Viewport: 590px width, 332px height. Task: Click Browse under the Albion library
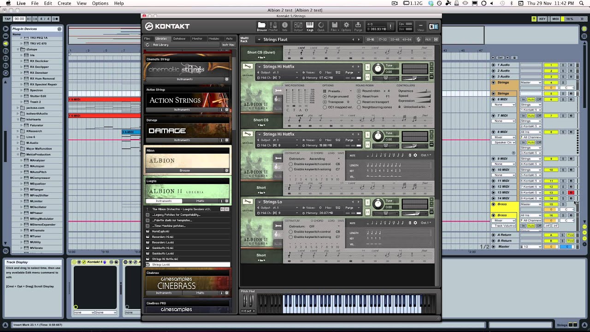pyautogui.click(x=184, y=171)
